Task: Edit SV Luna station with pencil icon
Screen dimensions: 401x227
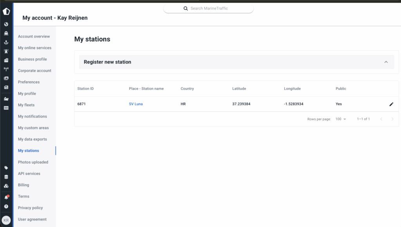Action: [391, 104]
